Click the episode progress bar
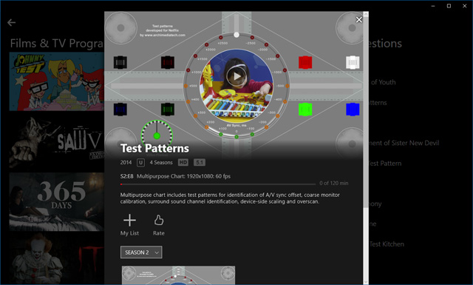 [218, 184]
